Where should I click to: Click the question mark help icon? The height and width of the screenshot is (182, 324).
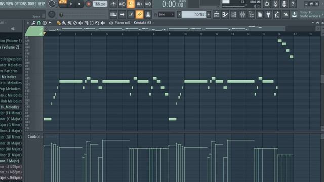point(293,4)
